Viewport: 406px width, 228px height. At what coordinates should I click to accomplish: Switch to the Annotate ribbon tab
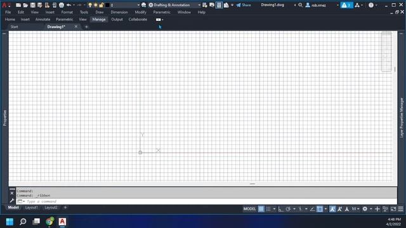[x=43, y=20]
